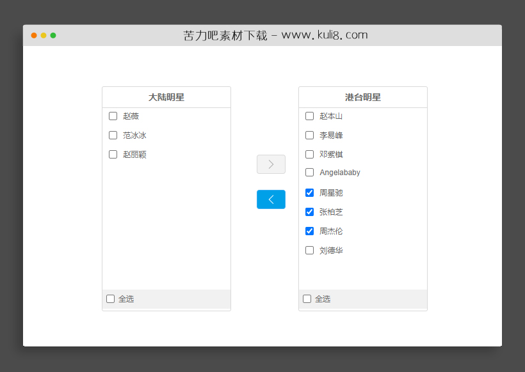
Task: Enable the Angelababy checkbox
Action: coord(309,172)
